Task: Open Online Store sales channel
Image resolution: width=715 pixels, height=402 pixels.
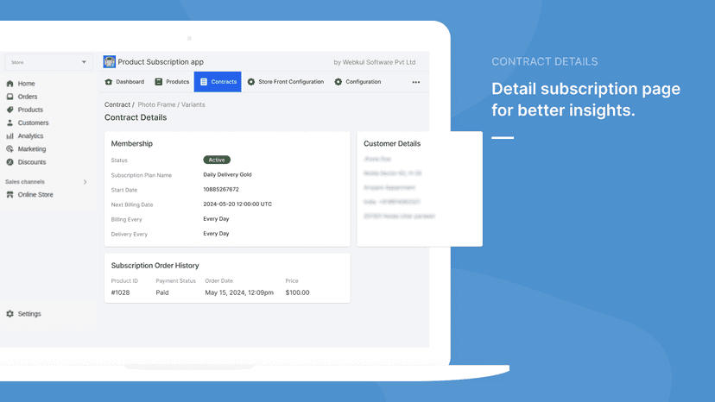Action: click(x=35, y=195)
